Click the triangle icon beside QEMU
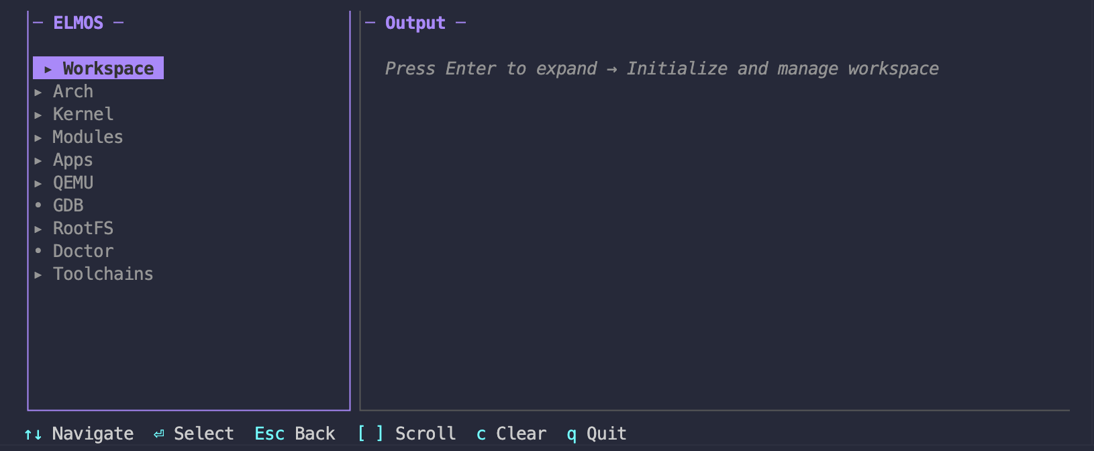Screen dimensions: 1094x451 38,183
